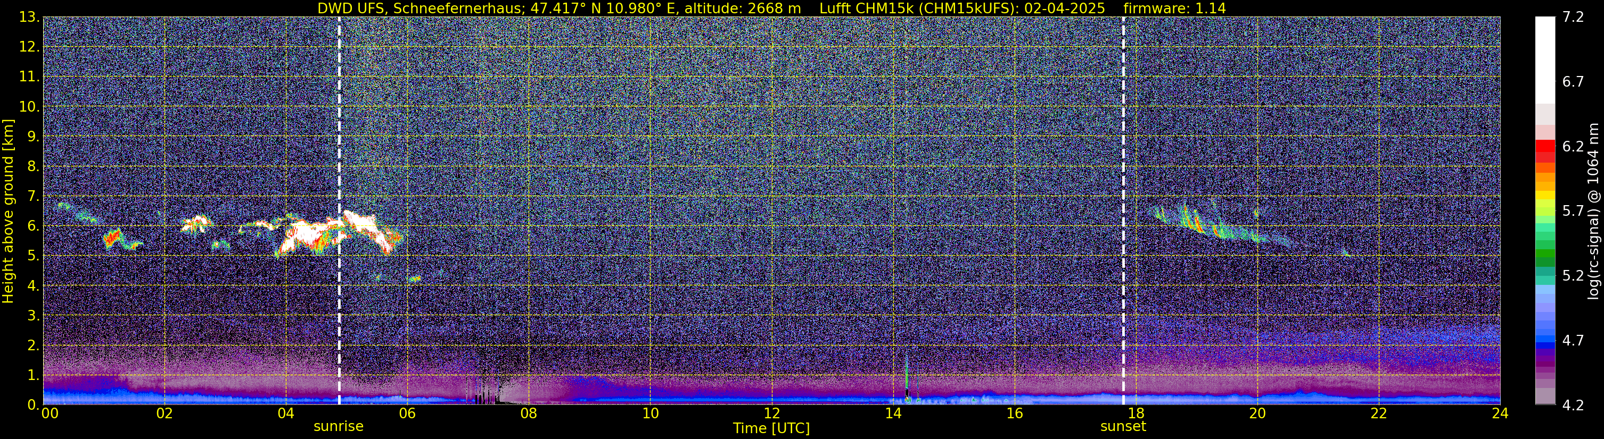Click height axis tick '1.'
The height and width of the screenshot is (439, 1604).
tap(33, 376)
